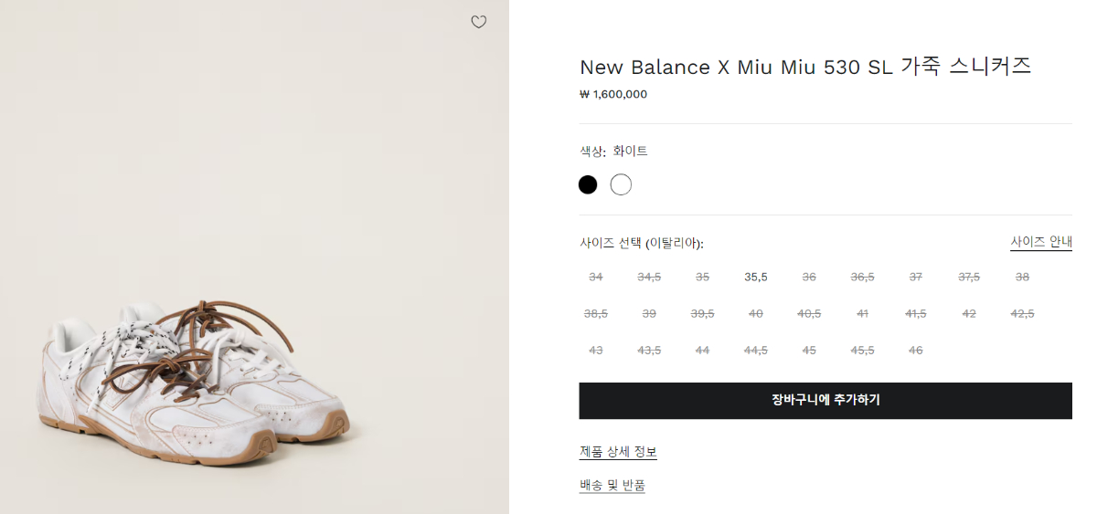This screenshot has height=514, width=1097.
Task: Select the black color swatch
Action: (588, 184)
